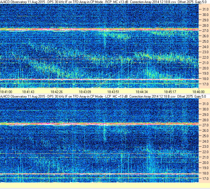210x189 pixels.
Task: Select the 18:44:34 time label
Action: pos(142,92)
